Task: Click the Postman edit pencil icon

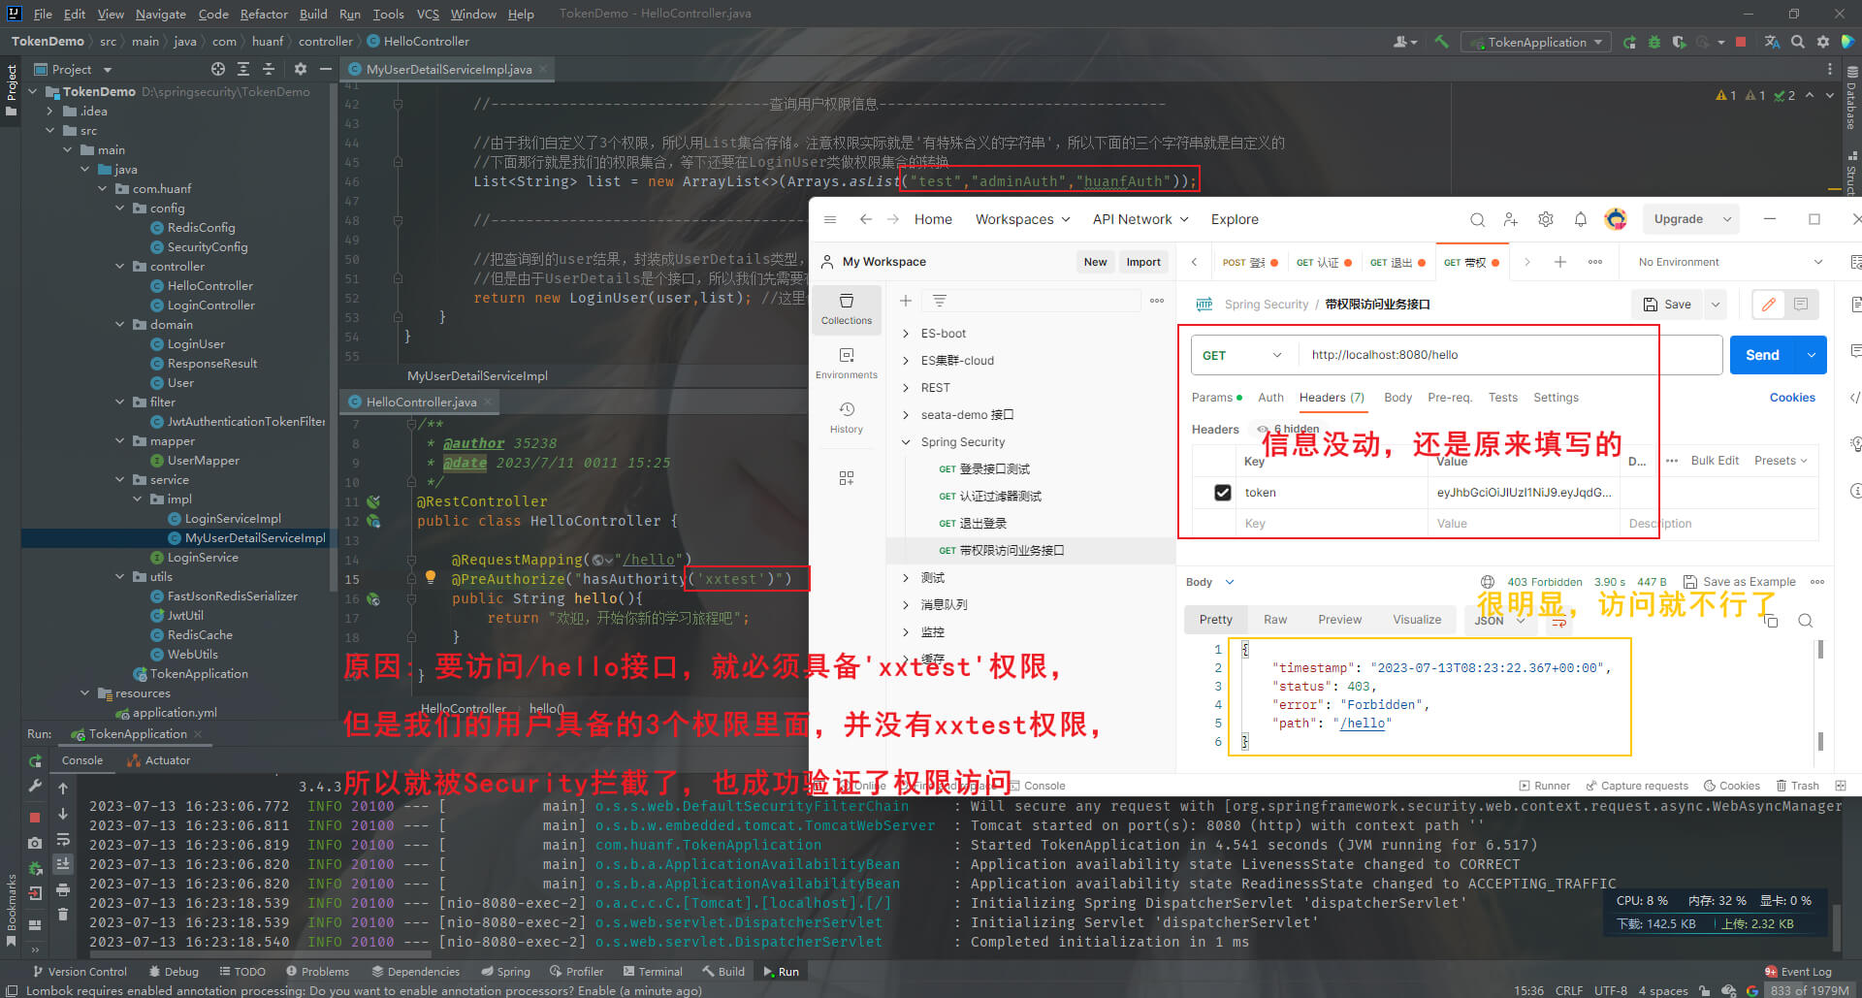Action: pos(1769,305)
